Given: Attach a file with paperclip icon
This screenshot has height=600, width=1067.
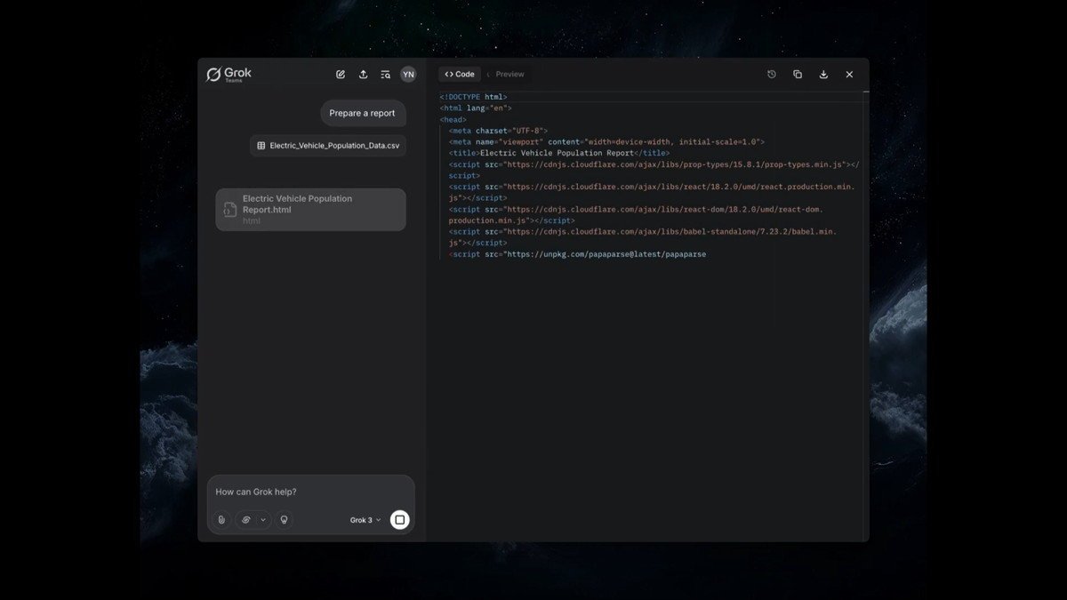Looking at the screenshot, I should click(x=221, y=520).
